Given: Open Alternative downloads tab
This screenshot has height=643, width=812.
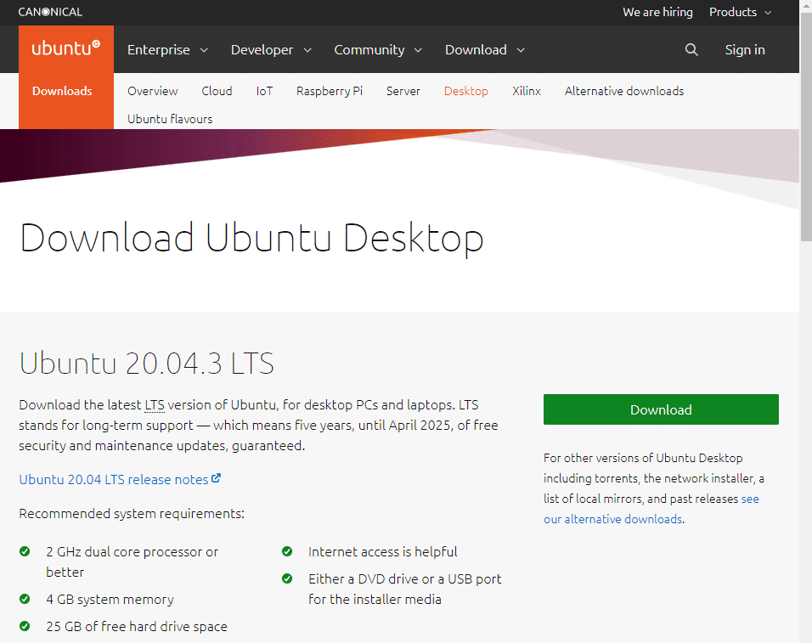Looking at the screenshot, I should click(624, 91).
